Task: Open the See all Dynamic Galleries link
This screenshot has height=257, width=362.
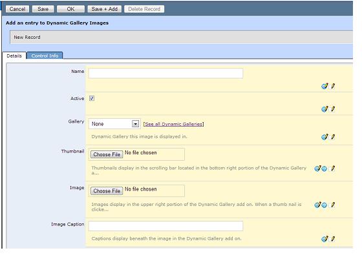Action: (x=173, y=124)
